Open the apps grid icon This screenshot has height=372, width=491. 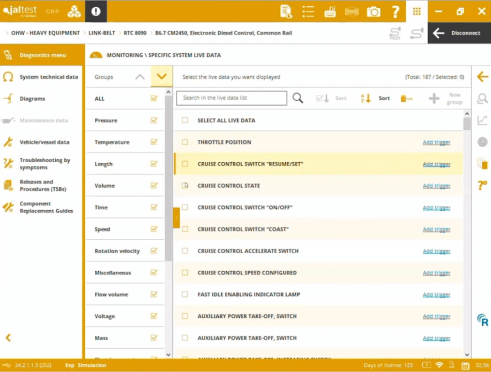416,12
